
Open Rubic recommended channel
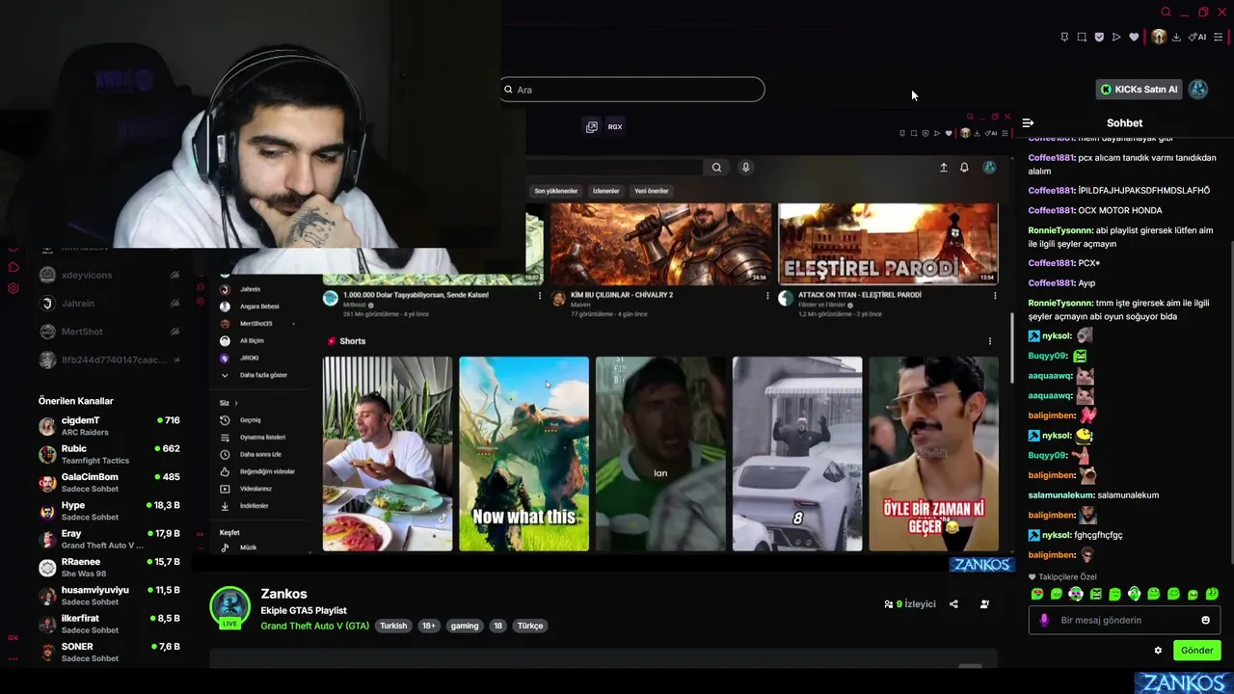tap(109, 454)
